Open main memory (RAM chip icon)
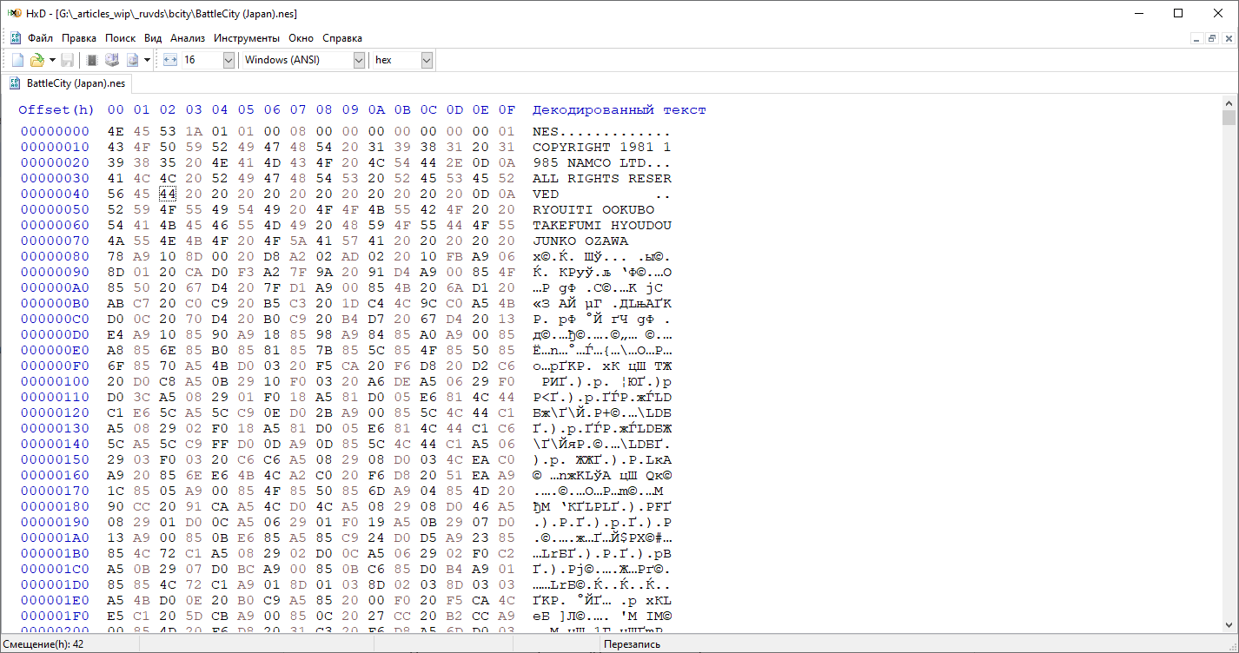 (92, 60)
